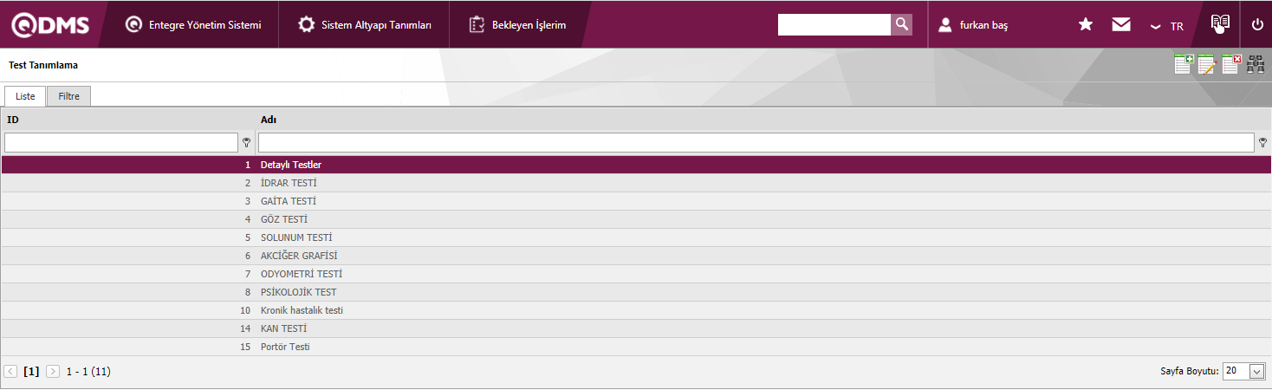Select the PSİKOLOJİK TEST row
1272x390 pixels.
[x=636, y=292]
